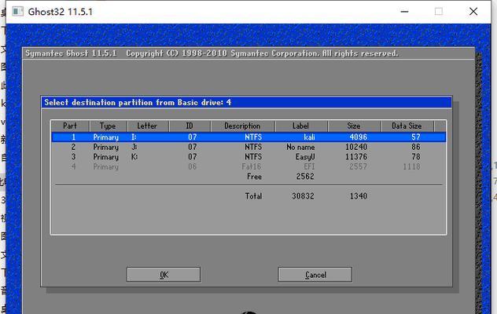Click the Free space row showing 2562

283,177
